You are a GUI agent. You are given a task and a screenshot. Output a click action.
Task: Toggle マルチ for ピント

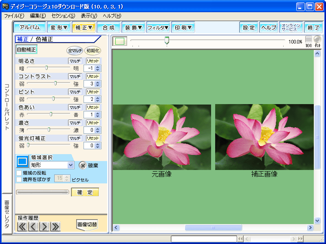pos(75,92)
